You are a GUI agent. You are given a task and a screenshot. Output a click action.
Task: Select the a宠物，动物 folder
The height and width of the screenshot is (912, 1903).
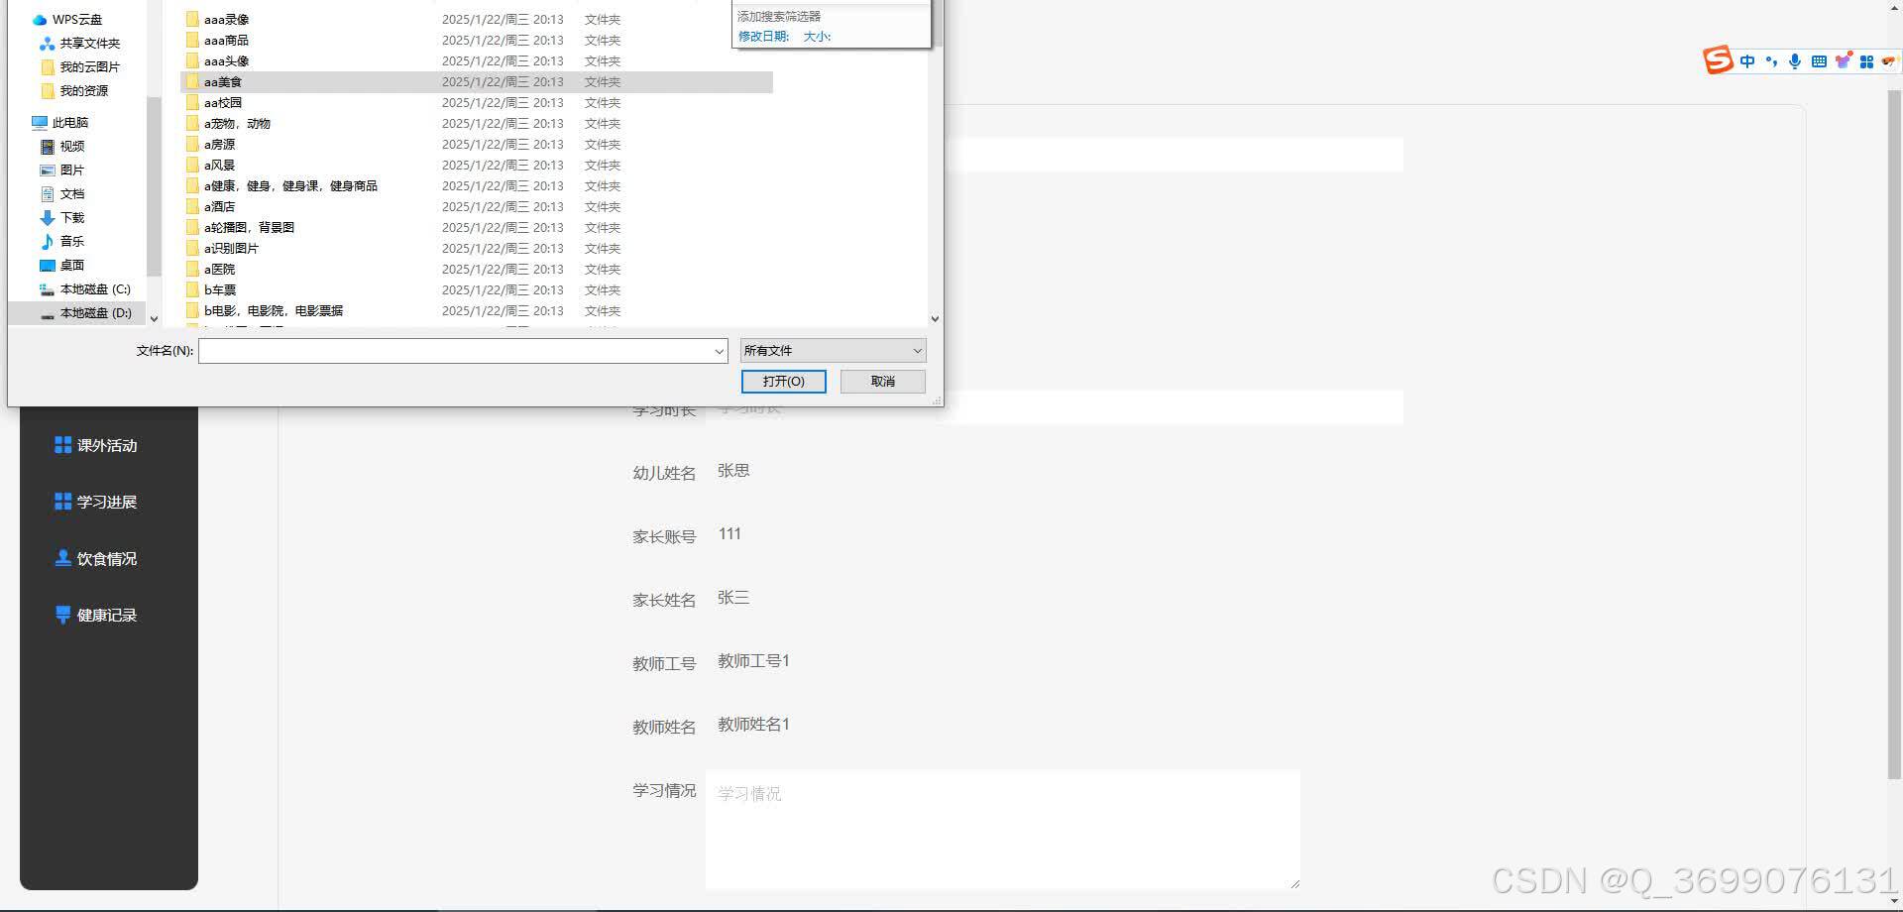(237, 124)
